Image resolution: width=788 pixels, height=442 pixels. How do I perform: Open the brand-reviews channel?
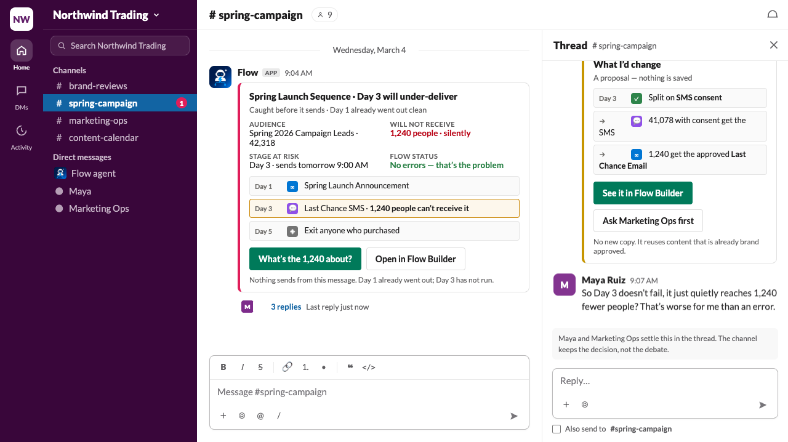click(120, 86)
